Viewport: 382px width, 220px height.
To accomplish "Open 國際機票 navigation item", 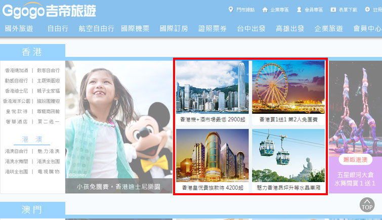I will pos(135,29).
